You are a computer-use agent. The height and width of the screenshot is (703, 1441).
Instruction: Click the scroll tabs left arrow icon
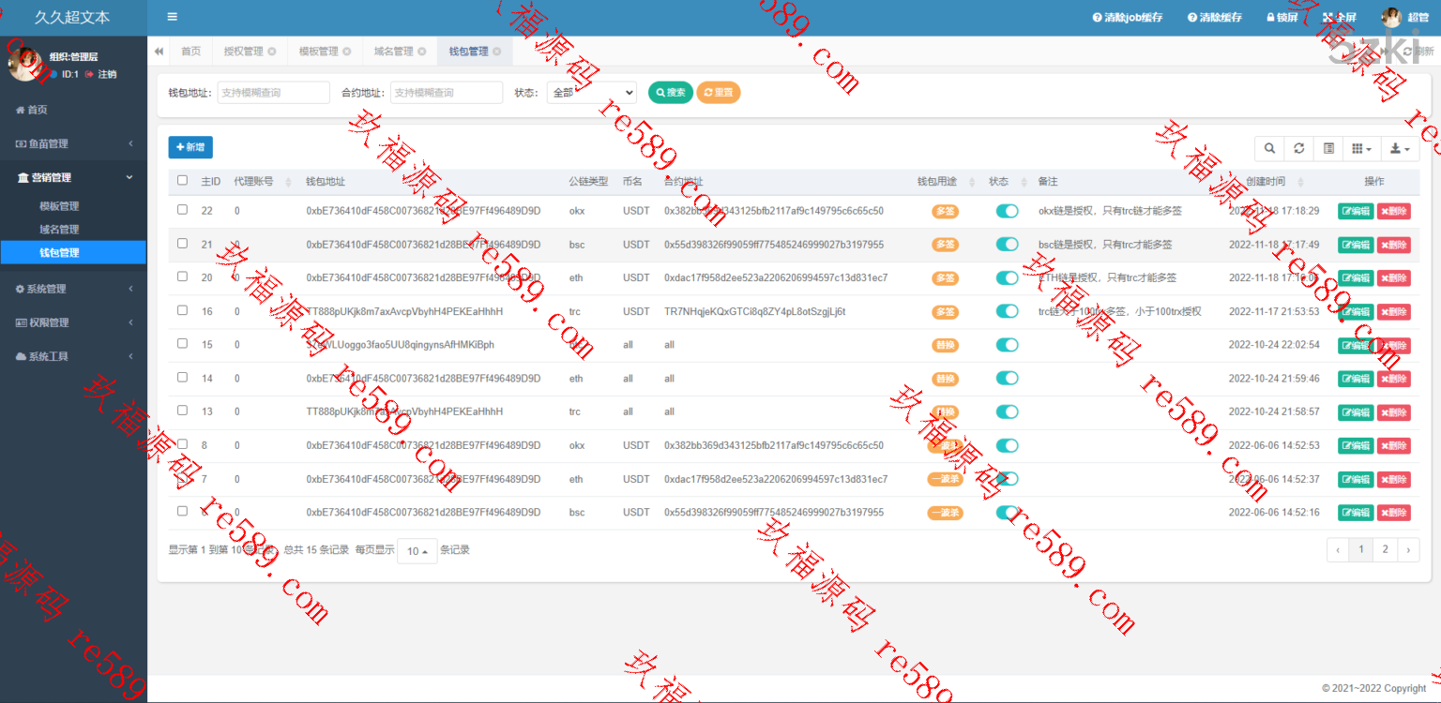click(159, 52)
